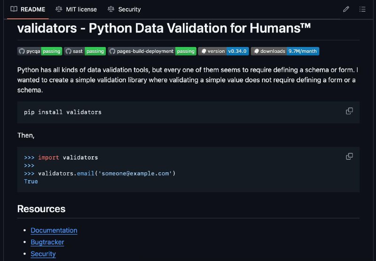Screen dimensions: 376x261
Task: Click the sast passing badge
Action: (85, 51)
